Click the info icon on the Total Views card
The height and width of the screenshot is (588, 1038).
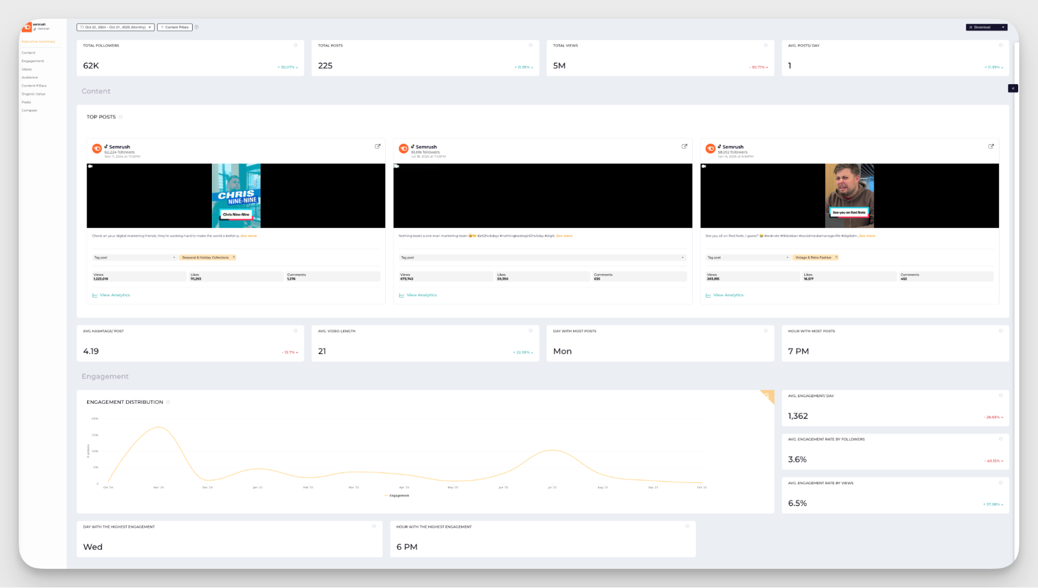tap(765, 45)
